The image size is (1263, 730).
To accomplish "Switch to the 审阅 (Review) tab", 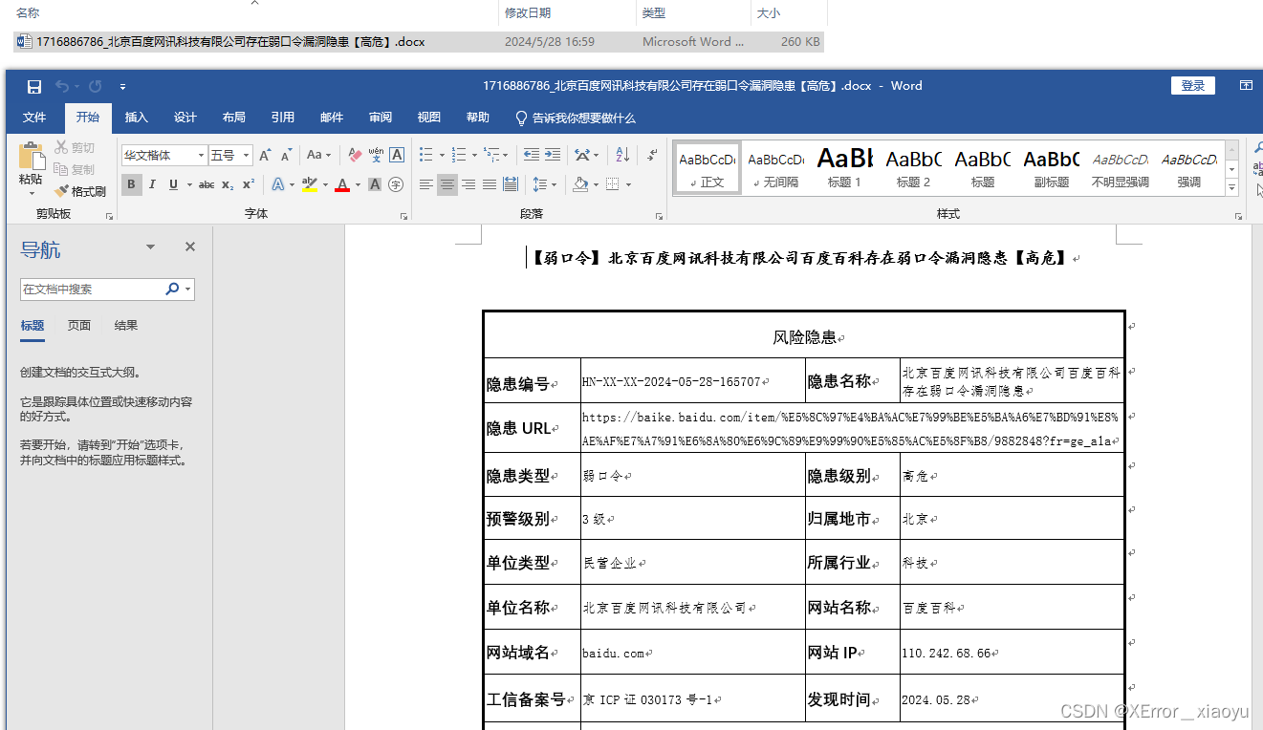I will [381, 118].
